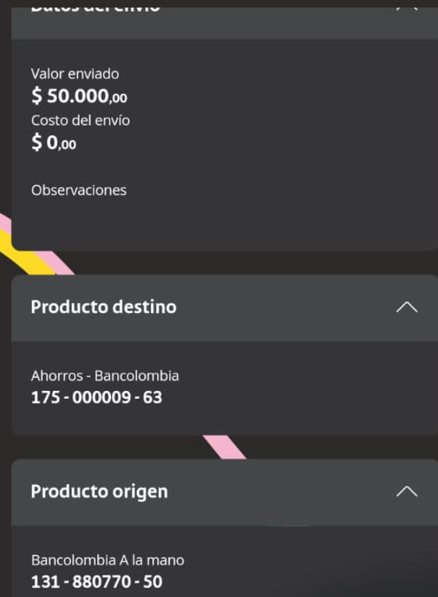
Task: Click the $ 50.000,00 sent amount
Action: point(79,96)
